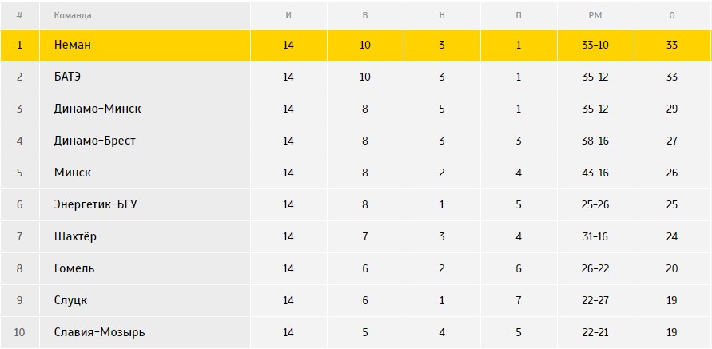Open the Динамо-Брест team row
The height and width of the screenshot is (349, 712).
point(94,141)
